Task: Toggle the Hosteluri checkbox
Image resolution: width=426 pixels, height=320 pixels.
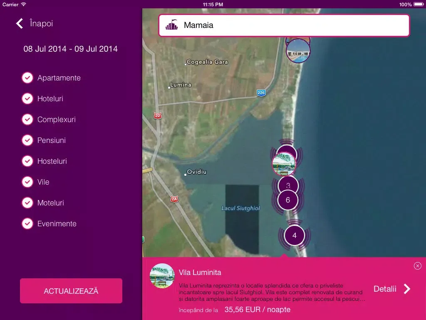Action: (x=27, y=161)
